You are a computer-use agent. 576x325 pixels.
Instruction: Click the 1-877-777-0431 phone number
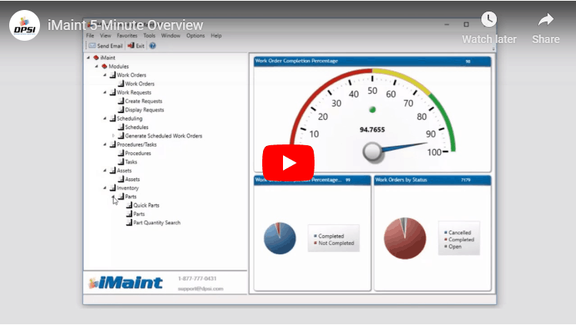tap(198, 279)
